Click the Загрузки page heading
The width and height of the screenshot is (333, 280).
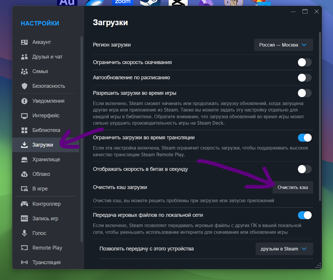110,23
